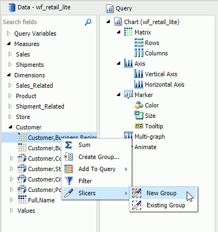Click the Data wf_retail_lite database icon
218x232 pixels.
pyautogui.click(x=12, y=8)
